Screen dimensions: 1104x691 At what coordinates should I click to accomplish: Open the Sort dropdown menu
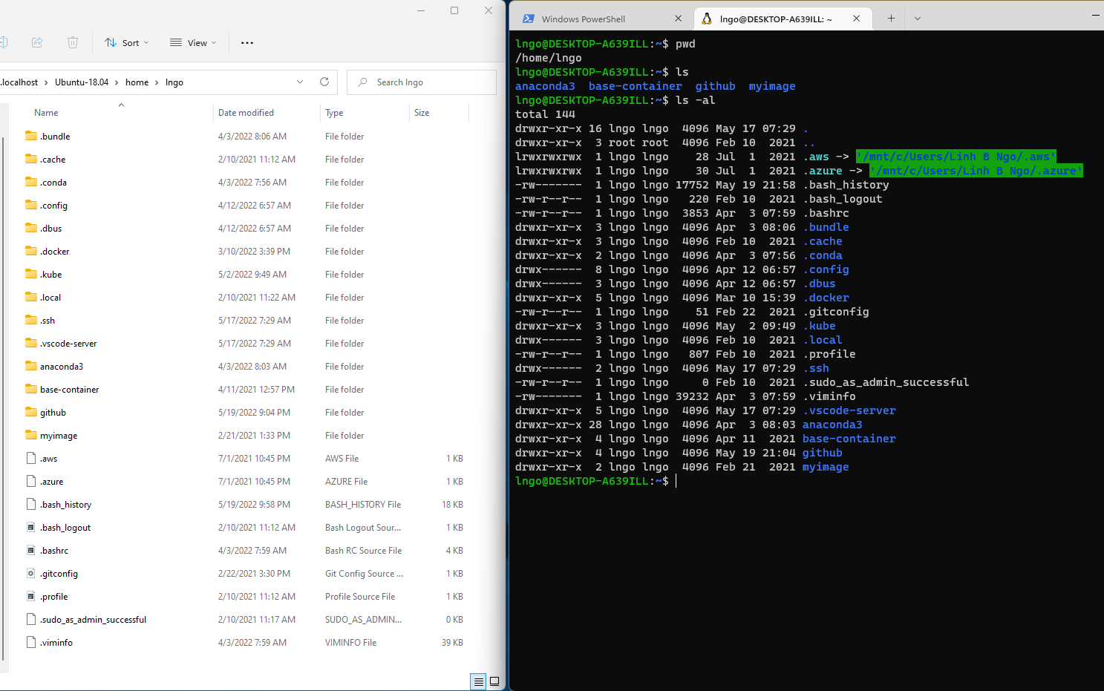click(127, 42)
